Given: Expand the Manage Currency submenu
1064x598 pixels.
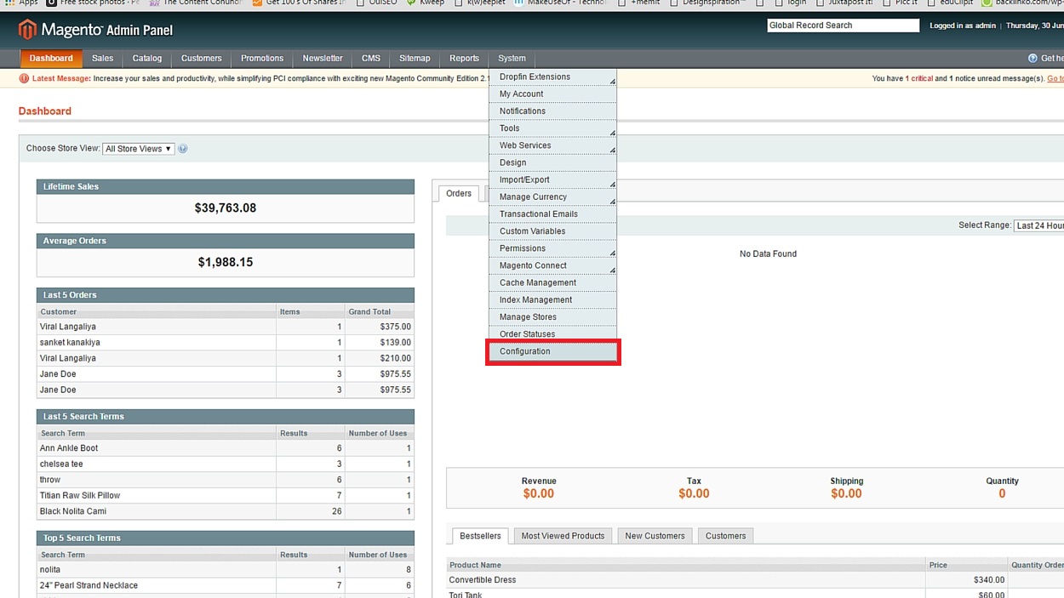Looking at the screenshot, I should 552,196.
